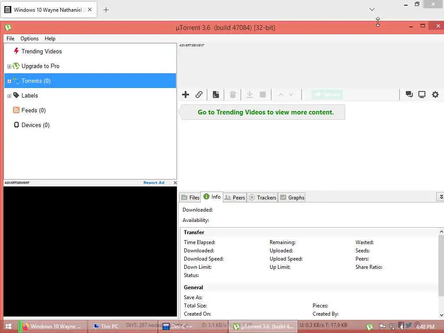The height and width of the screenshot is (333, 444).
Task: Click the volume speaker tray icon
Action: pos(403,327)
